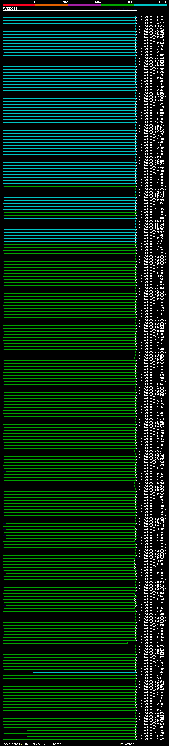
Task: Open hit UniRef100_Q3TIC8
Action: tap(152, 498)
